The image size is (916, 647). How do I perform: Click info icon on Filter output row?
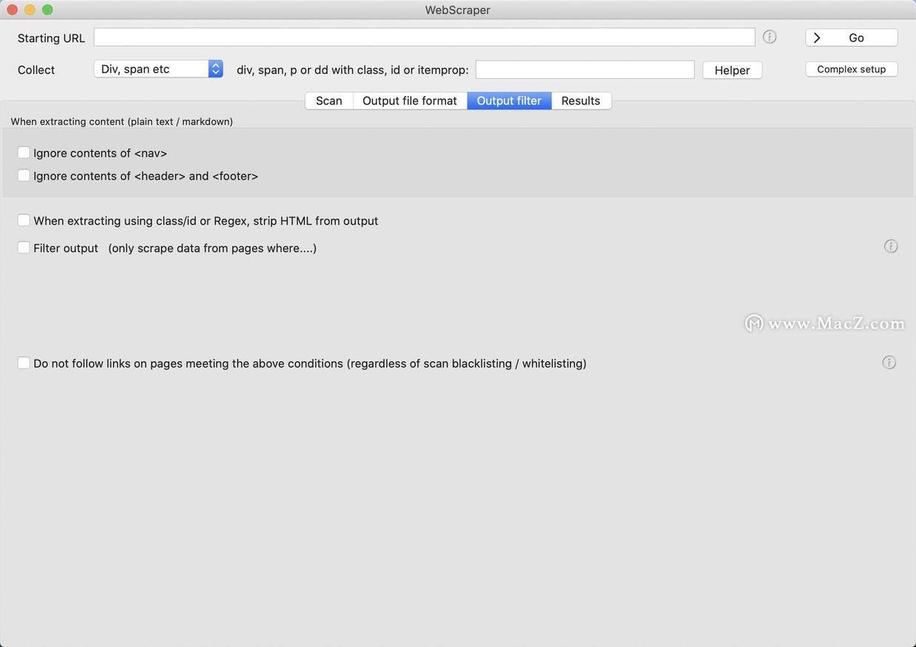[891, 247]
